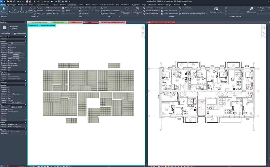Select Аннотации к балкам tool
This screenshot has width=270, height=167.
(x=151, y=8)
